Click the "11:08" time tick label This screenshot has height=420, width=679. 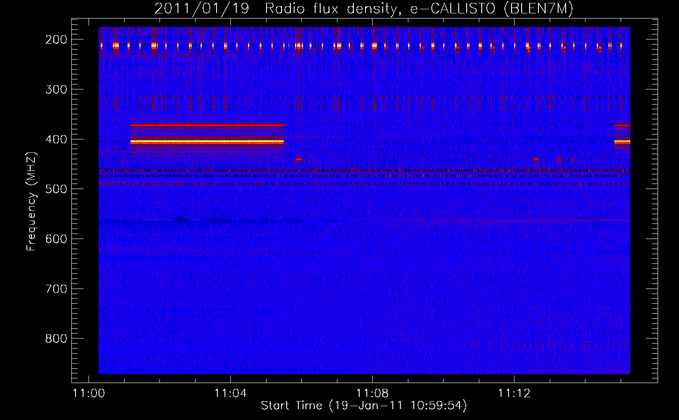372,394
